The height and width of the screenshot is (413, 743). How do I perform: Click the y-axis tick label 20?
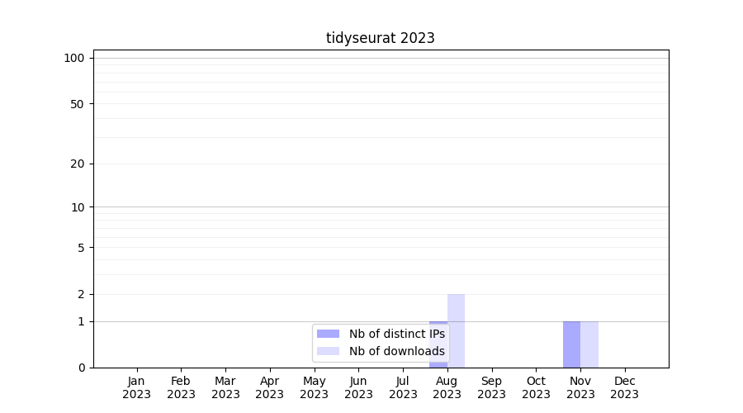(77, 164)
